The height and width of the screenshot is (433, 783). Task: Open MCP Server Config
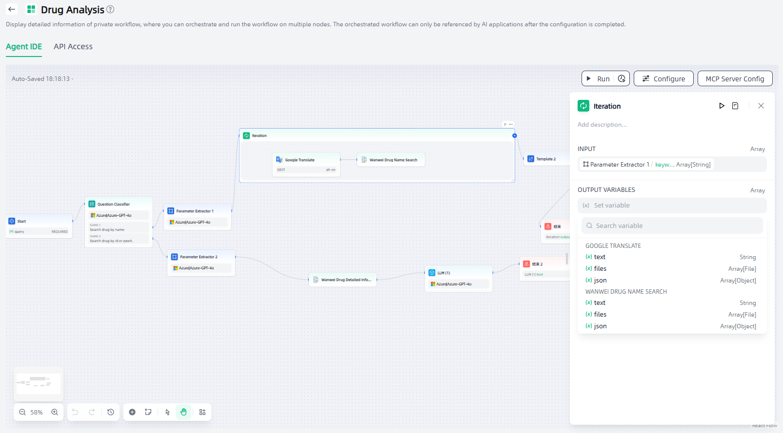tap(735, 78)
